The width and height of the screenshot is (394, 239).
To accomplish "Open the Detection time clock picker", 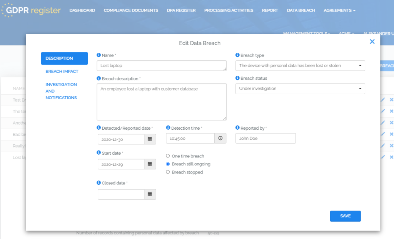I will pos(220,138).
